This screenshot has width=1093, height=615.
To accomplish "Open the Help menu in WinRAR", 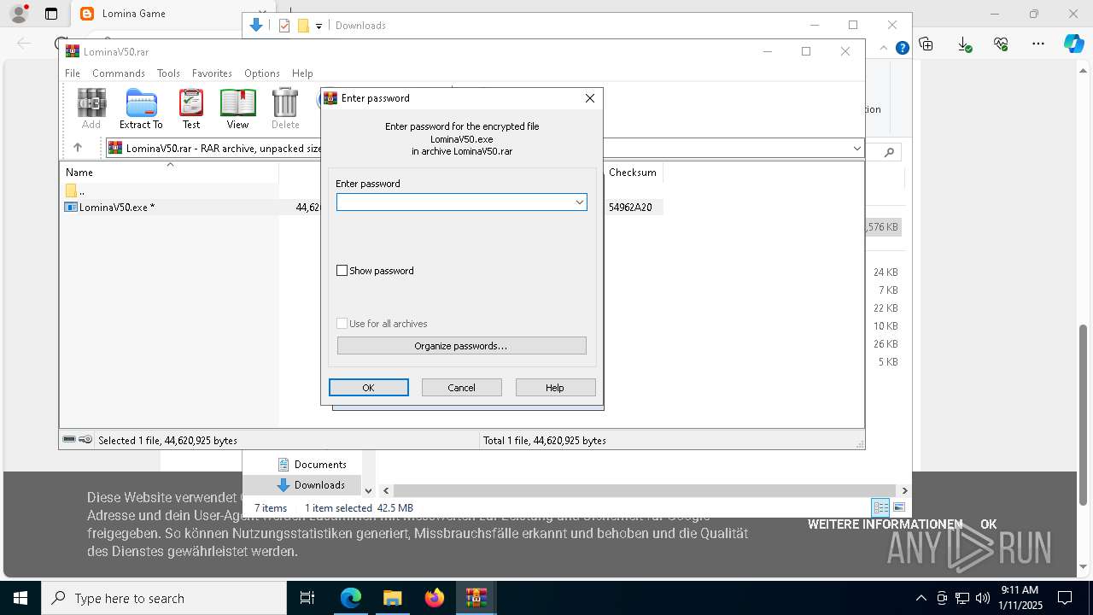I will tap(302, 73).
